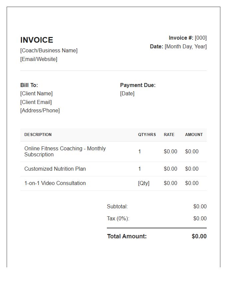The image size is (233, 300).
Task: Click the rate in Customized Nutrition Plan row
Action: pyautogui.click(x=170, y=169)
